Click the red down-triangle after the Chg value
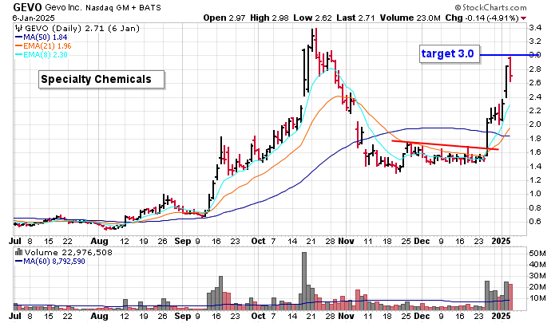The width and height of the screenshot is (559, 323). 523,18
